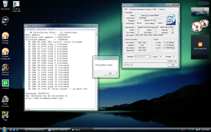
Task: Click the Name field reading Intel Core 2 Quad Q6600
Action: [x=150, y=16]
